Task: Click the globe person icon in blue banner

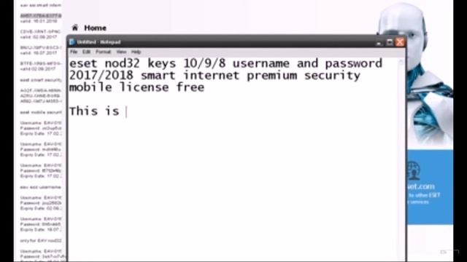Action: pyautogui.click(x=414, y=171)
